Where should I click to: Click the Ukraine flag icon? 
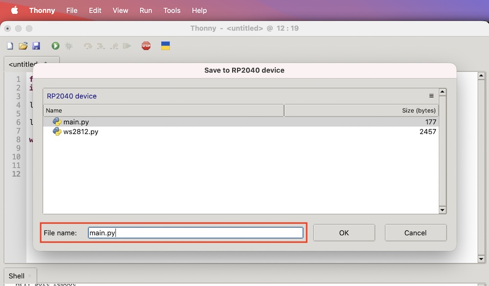coord(166,46)
